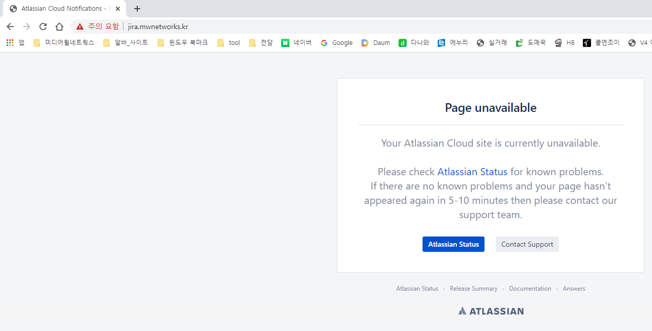Open the 윈도우 북마크 bookmark folder
652x331 pixels.
click(183, 43)
